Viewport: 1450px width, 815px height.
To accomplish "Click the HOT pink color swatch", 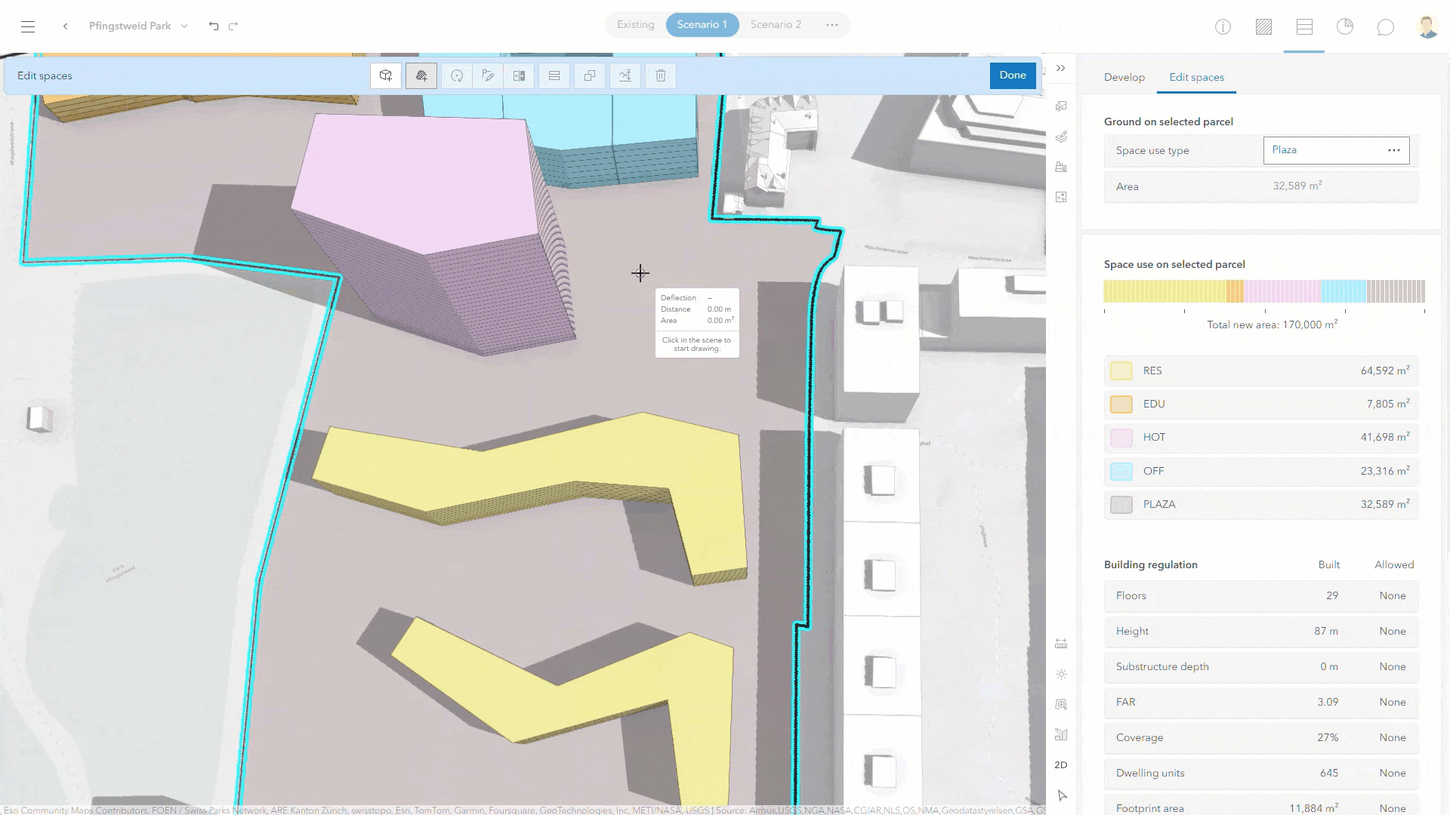I will click(x=1121, y=438).
